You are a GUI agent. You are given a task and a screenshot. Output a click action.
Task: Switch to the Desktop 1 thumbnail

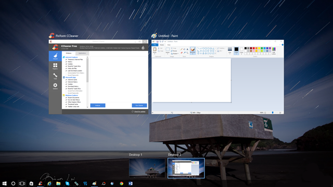pos(147,168)
